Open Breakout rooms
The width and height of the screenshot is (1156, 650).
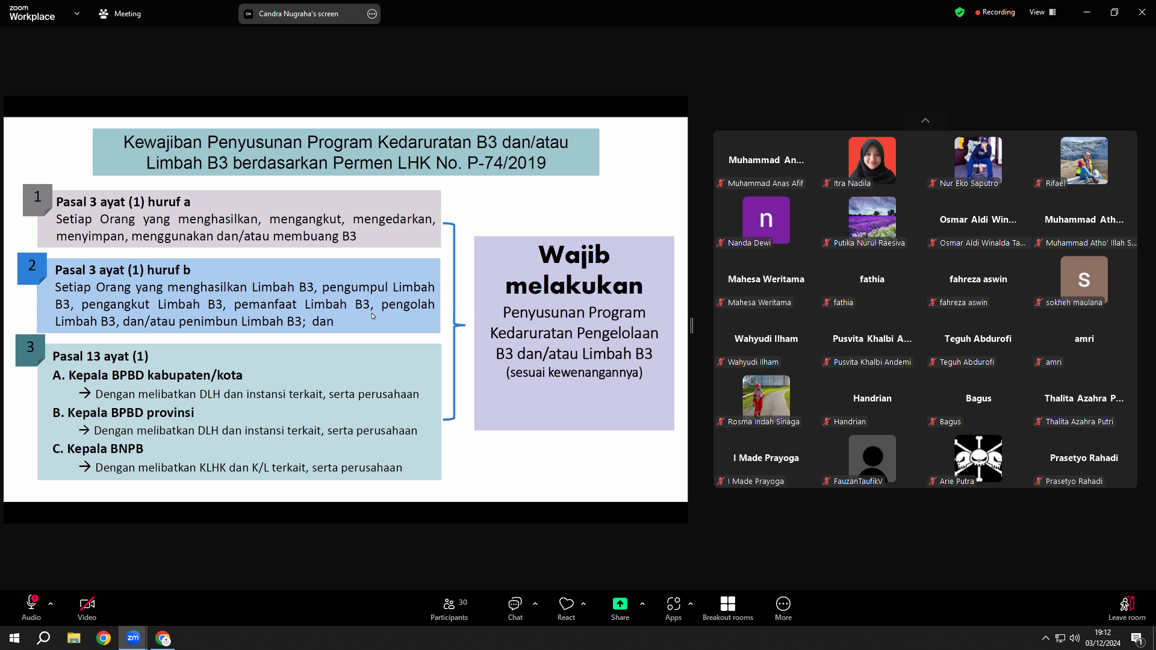click(x=728, y=608)
